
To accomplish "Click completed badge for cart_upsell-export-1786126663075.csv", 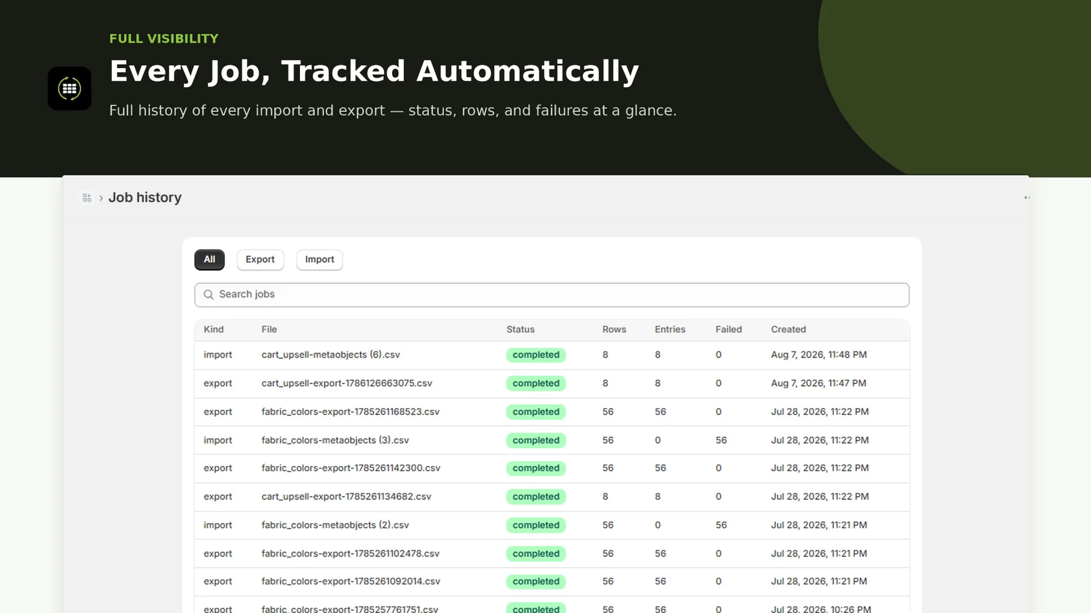I will [536, 383].
